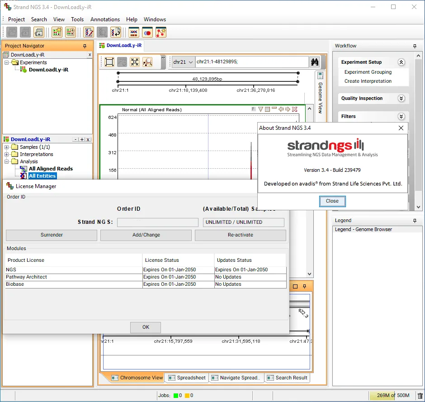Click the Surrender license button
425x402 pixels.
point(52,235)
